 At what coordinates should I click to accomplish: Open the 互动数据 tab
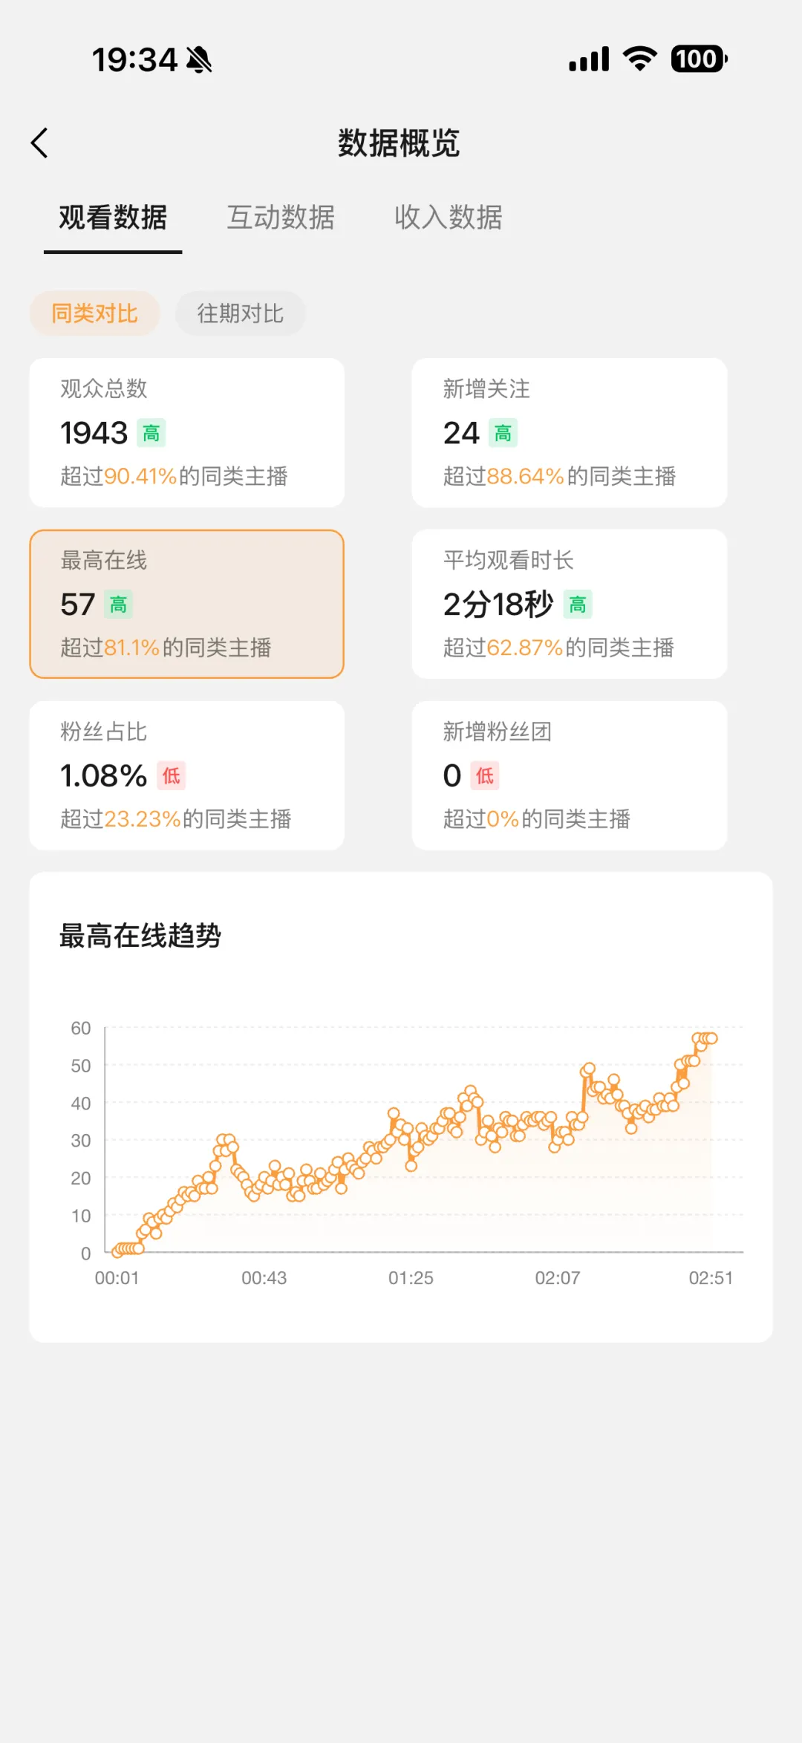[281, 218]
